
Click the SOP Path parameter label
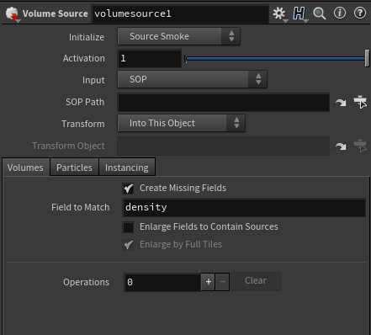pos(85,102)
